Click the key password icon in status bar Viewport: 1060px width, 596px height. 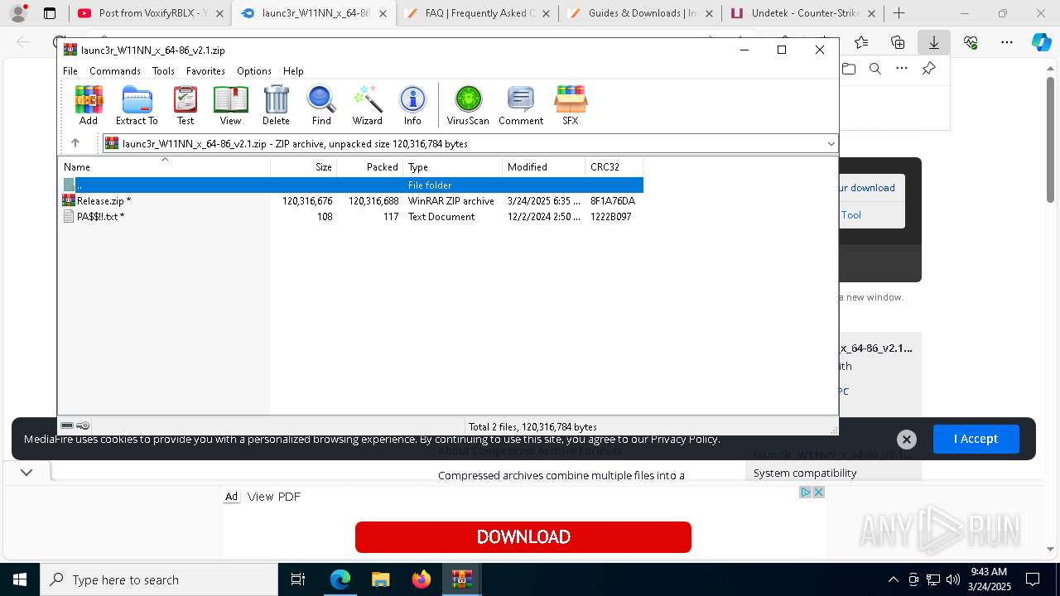(83, 425)
